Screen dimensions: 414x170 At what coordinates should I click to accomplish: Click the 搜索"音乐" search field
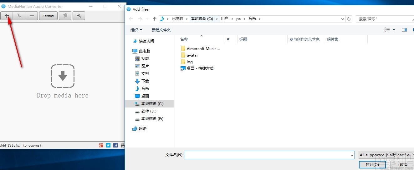(x=385, y=19)
